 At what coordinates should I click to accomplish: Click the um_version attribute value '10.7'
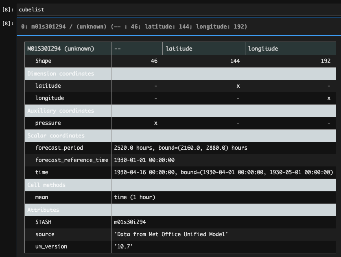120,246
